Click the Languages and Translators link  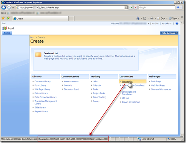[x=129, y=93]
